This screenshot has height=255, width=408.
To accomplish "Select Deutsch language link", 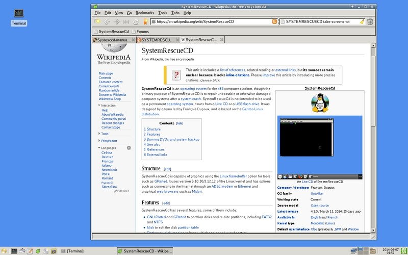I will tap(108, 157).
